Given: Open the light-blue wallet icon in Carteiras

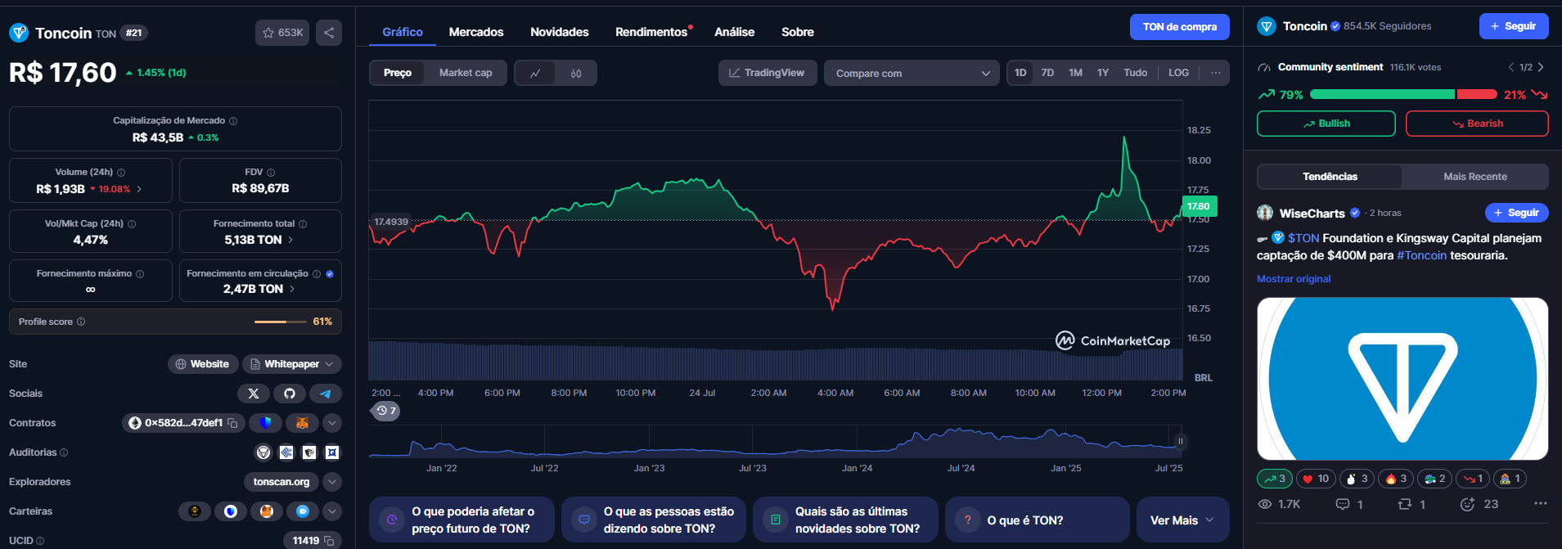Looking at the screenshot, I should click(303, 511).
